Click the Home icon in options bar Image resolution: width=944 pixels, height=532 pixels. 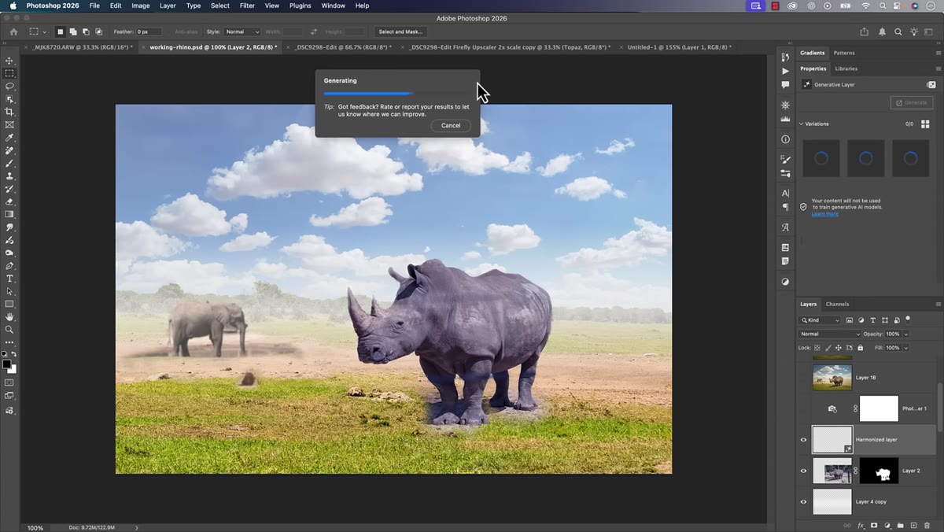click(x=13, y=31)
